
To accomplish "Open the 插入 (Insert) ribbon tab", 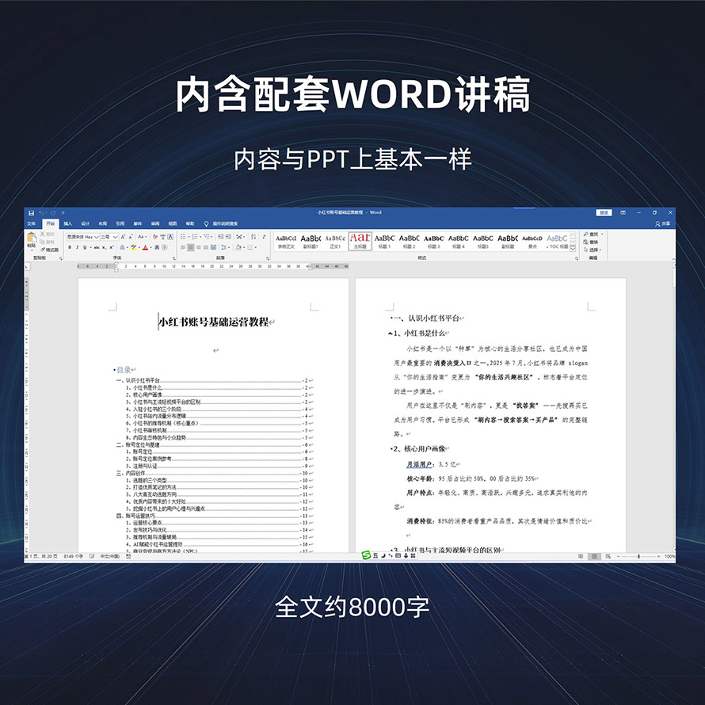I will (x=67, y=223).
